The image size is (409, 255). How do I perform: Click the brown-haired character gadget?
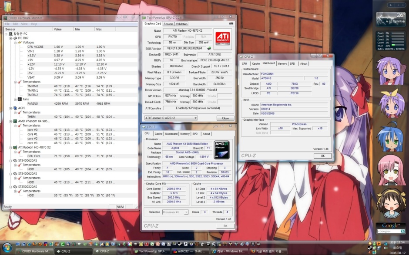(391, 203)
